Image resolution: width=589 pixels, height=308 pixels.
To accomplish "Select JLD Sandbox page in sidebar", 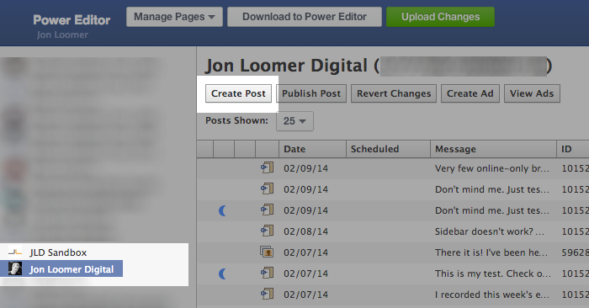I will pos(58,252).
